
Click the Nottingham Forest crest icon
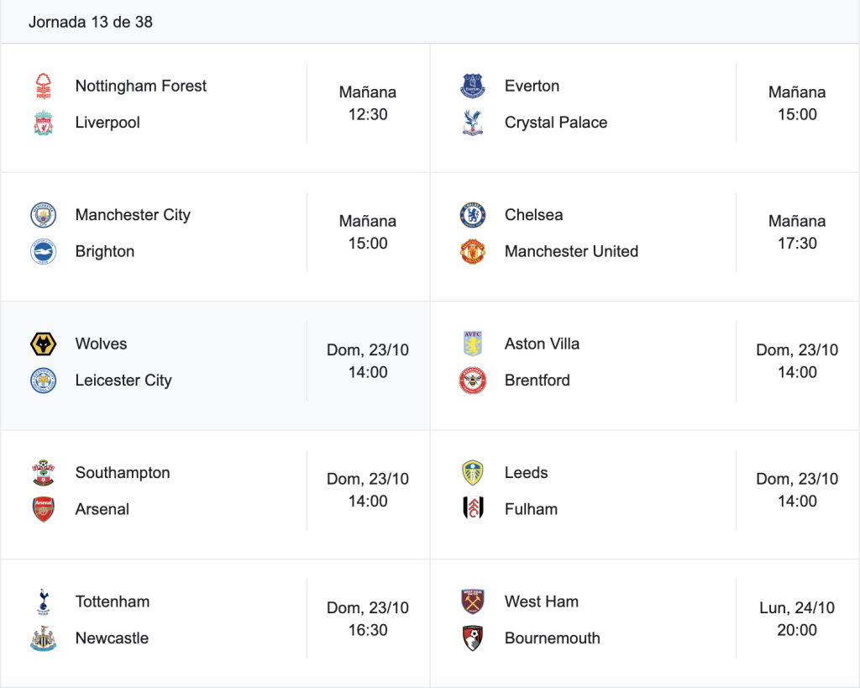tap(44, 87)
